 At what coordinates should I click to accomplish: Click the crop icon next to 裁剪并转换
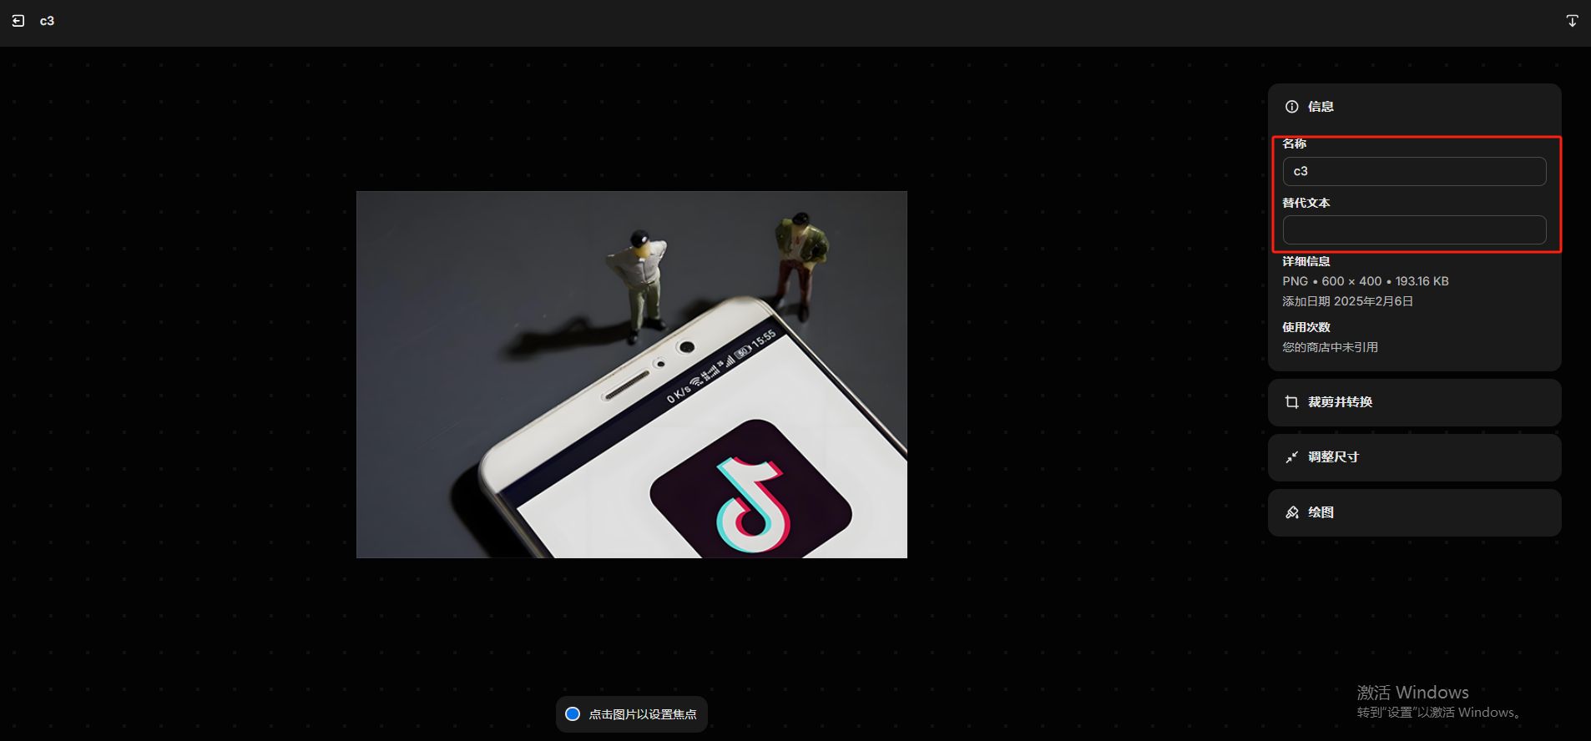coord(1292,402)
